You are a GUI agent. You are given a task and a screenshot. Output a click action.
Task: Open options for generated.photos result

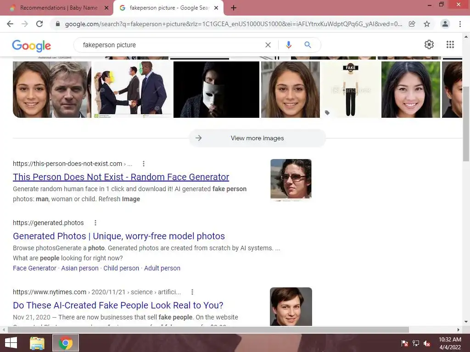click(x=95, y=223)
